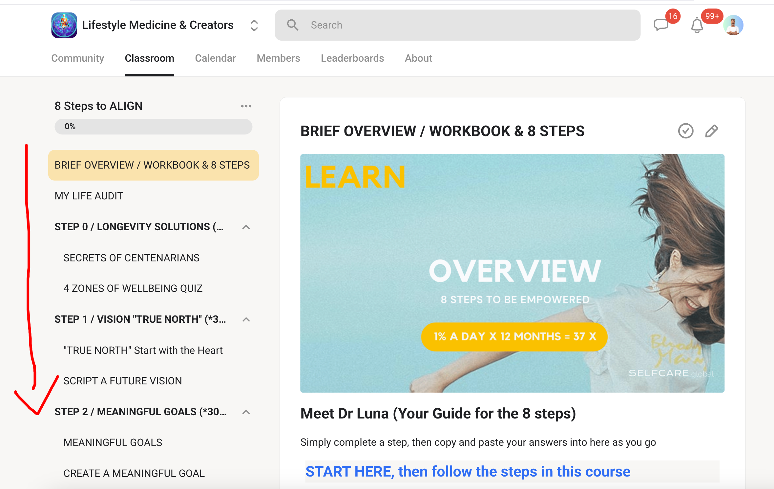The image size is (774, 489).
Task: Open the notifications bell
Action: click(697, 25)
